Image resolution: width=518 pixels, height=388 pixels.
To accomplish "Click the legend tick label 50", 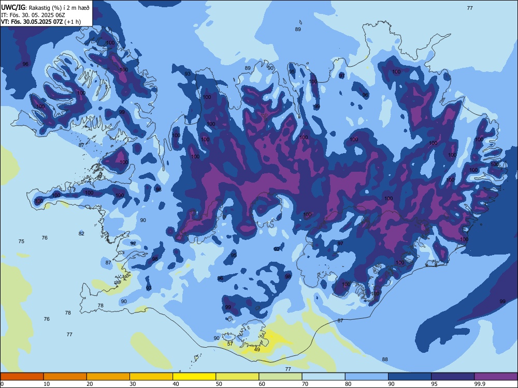I will coord(219,384).
